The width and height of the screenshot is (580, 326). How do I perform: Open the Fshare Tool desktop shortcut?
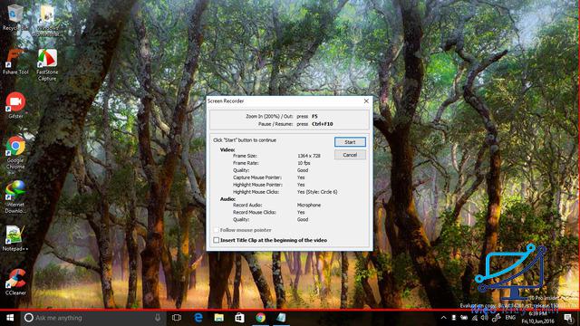(15, 62)
